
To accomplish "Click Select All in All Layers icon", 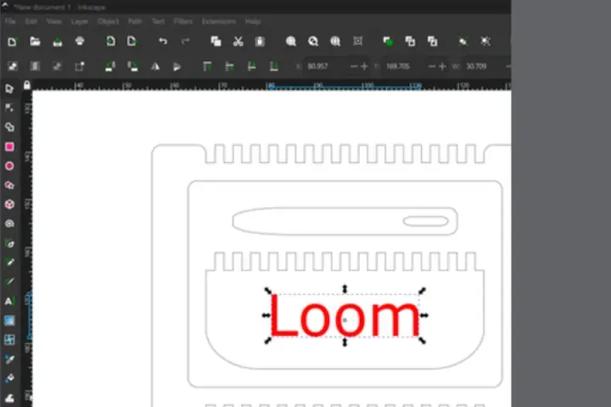I will pyautogui.click(x=35, y=66).
